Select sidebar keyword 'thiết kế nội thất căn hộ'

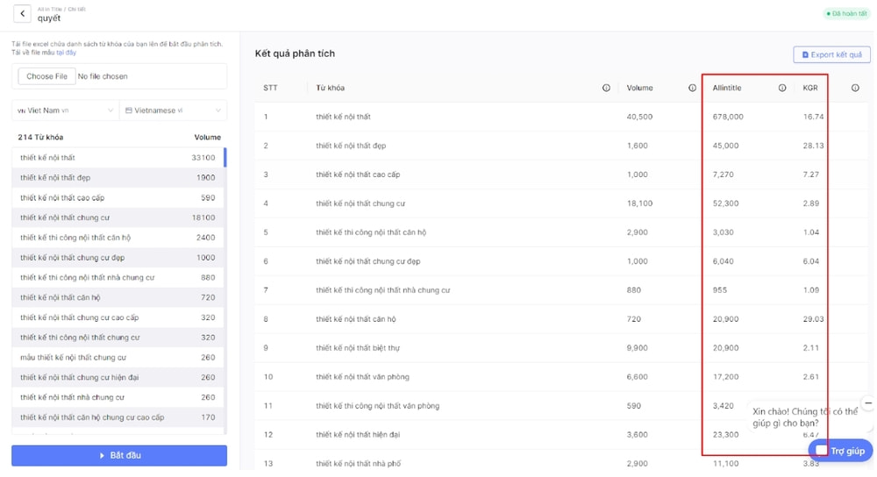tap(118, 297)
